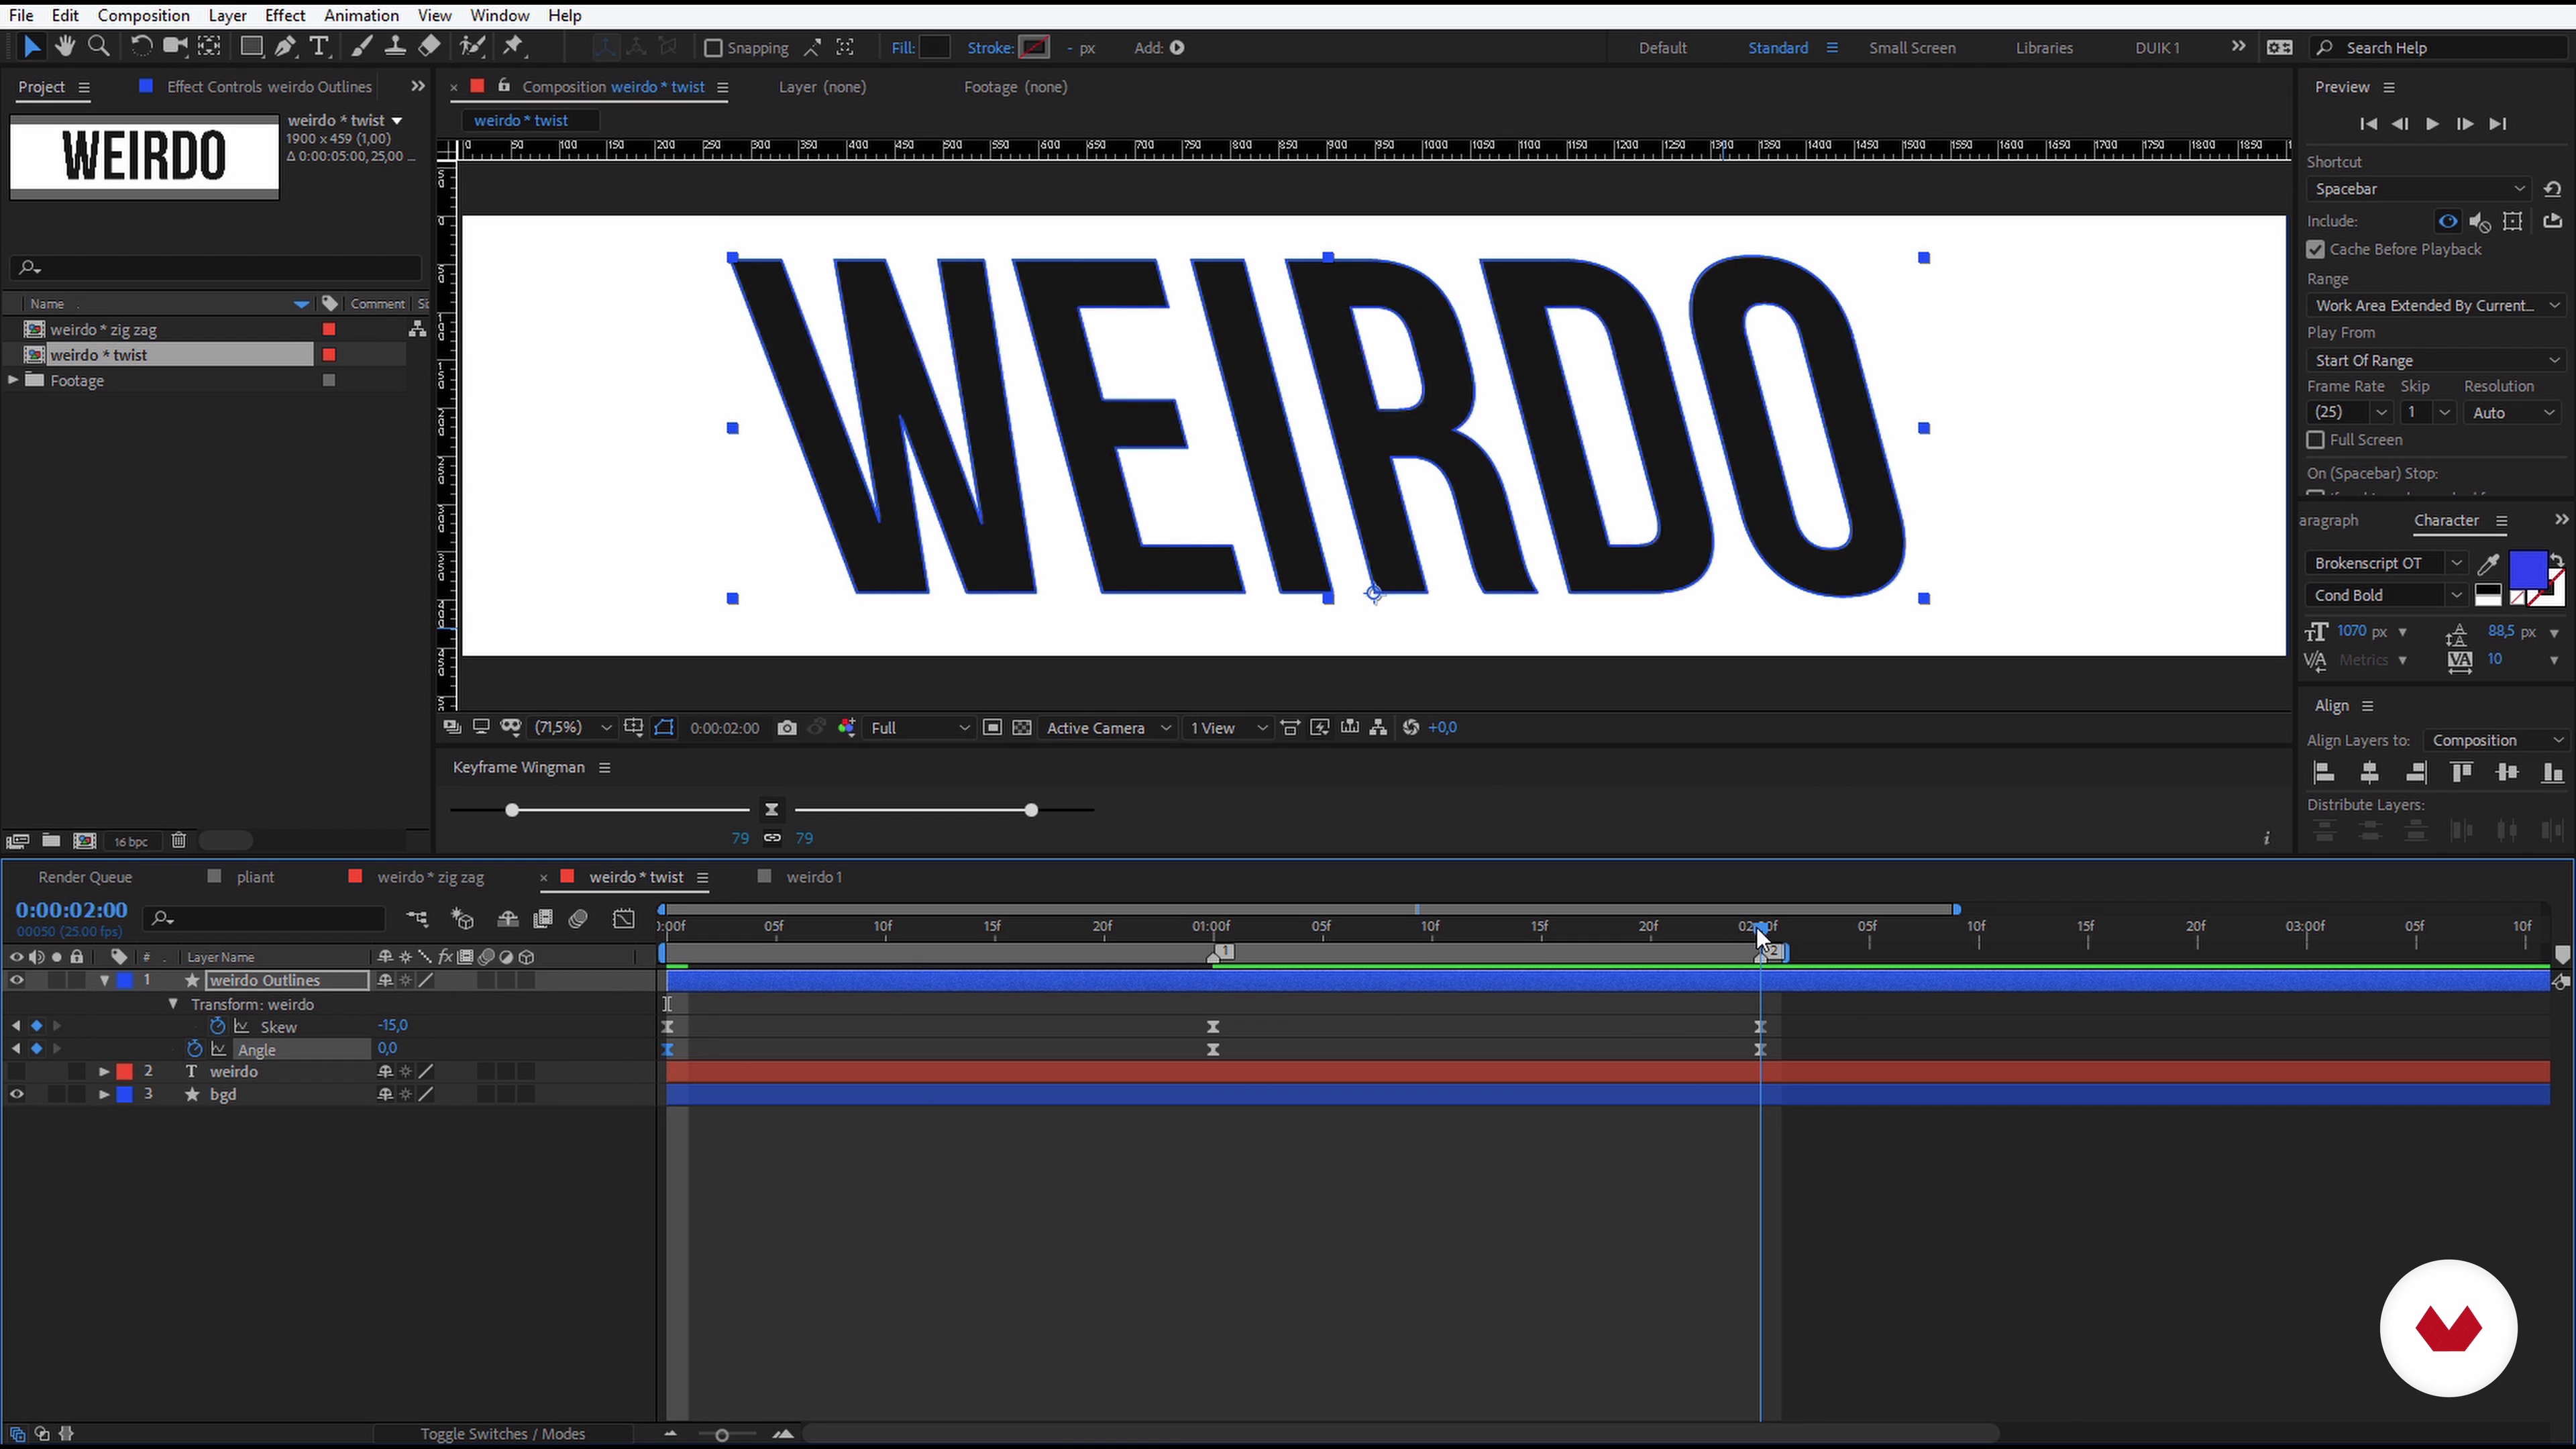Click the blue fill color swatch in Character
The width and height of the screenshot is (2576, 1449).
click(2528, 571)
